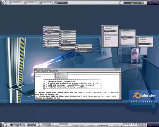Click the RAM usage meter bar
The height and width of the screenshot is (127, 159).
(46, 126)
